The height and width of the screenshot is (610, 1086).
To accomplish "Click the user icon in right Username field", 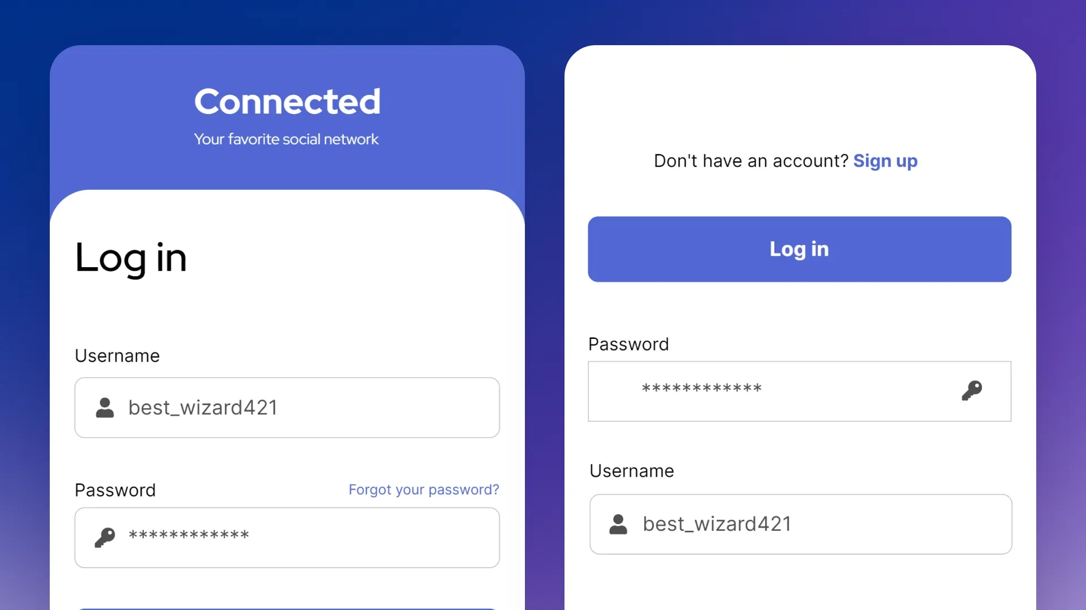I will [618, 524].
